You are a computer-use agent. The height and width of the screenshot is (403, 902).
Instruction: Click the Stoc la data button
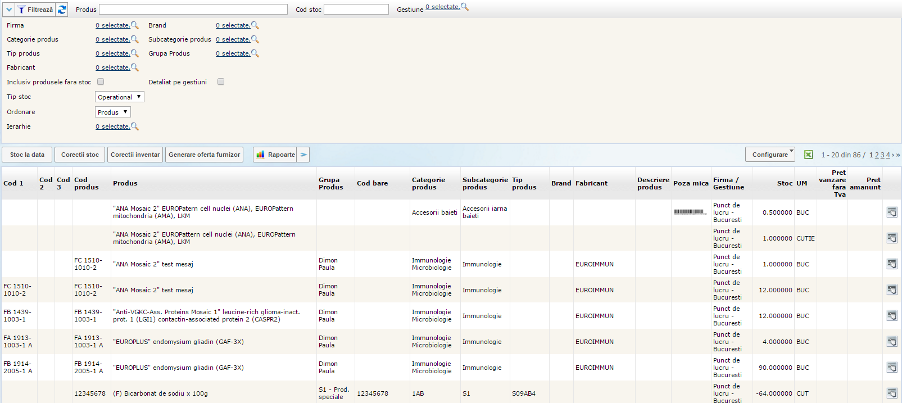coord(27,155)
